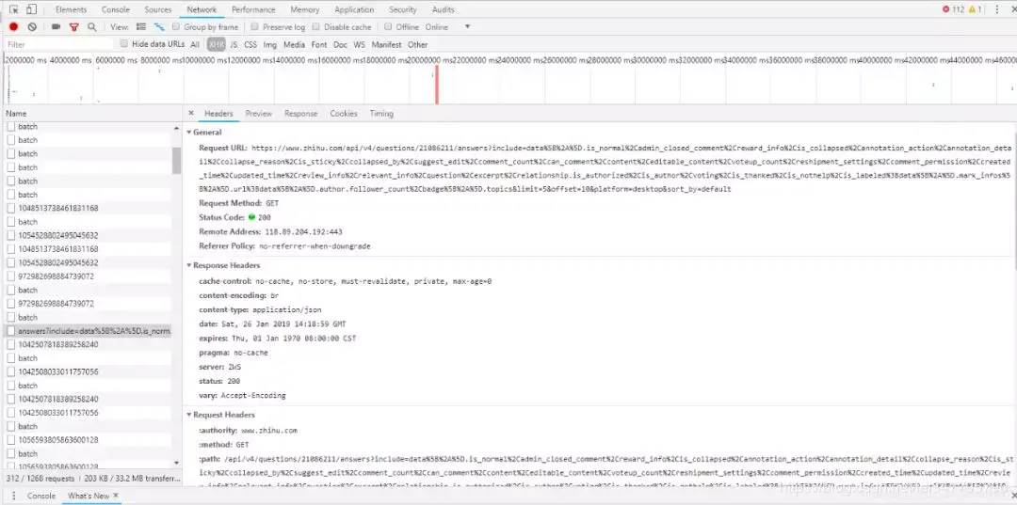Click the content-type application/json header line
The height and width of the screenshot is (505, 1017).
click(x=260, y=310)
